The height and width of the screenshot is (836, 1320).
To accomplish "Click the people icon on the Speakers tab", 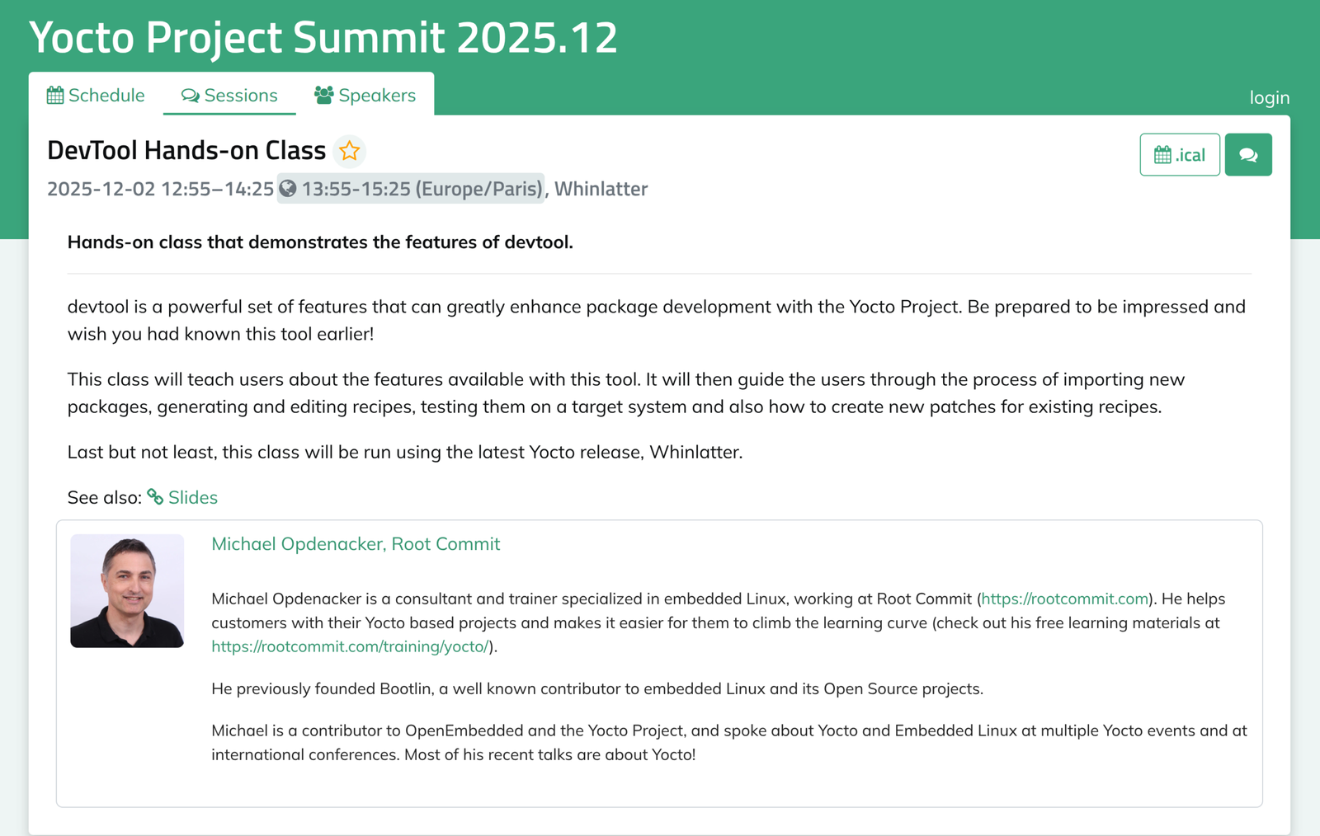I will [x=323, y=94].
